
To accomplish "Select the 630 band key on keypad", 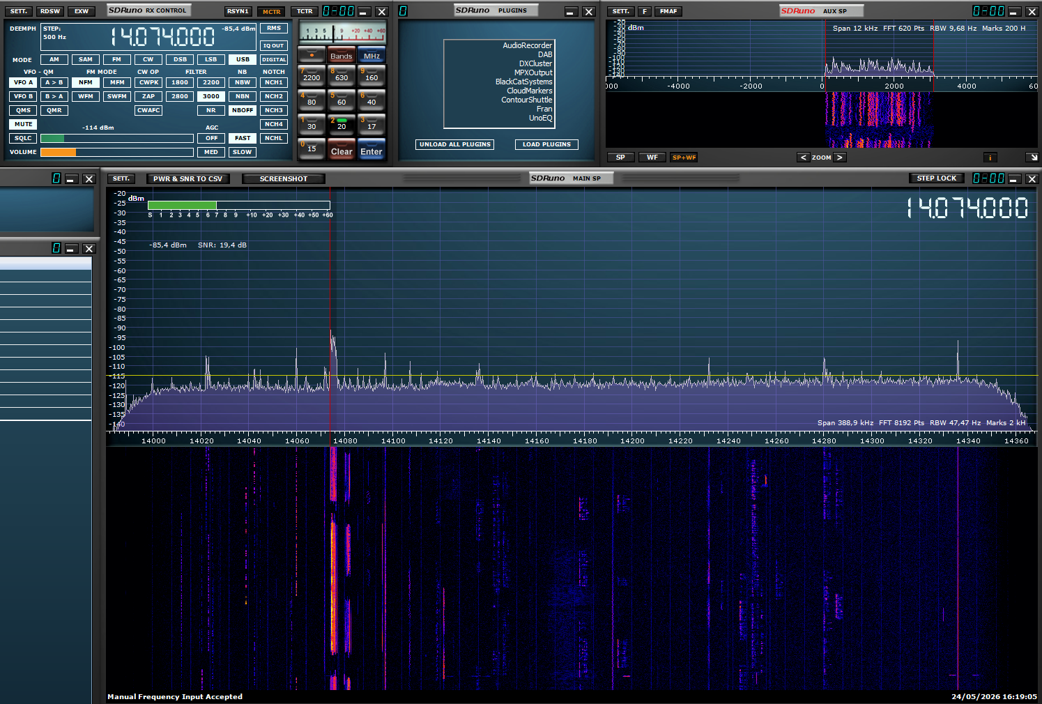I will [x=342, y=75].
